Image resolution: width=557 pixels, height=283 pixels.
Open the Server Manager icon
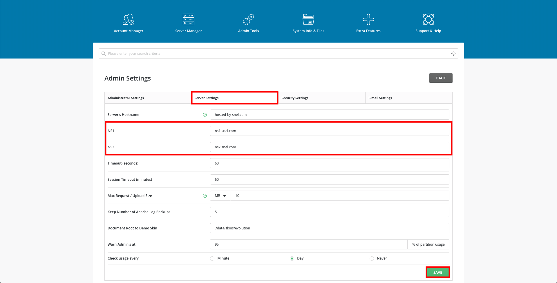click(189, 19)
